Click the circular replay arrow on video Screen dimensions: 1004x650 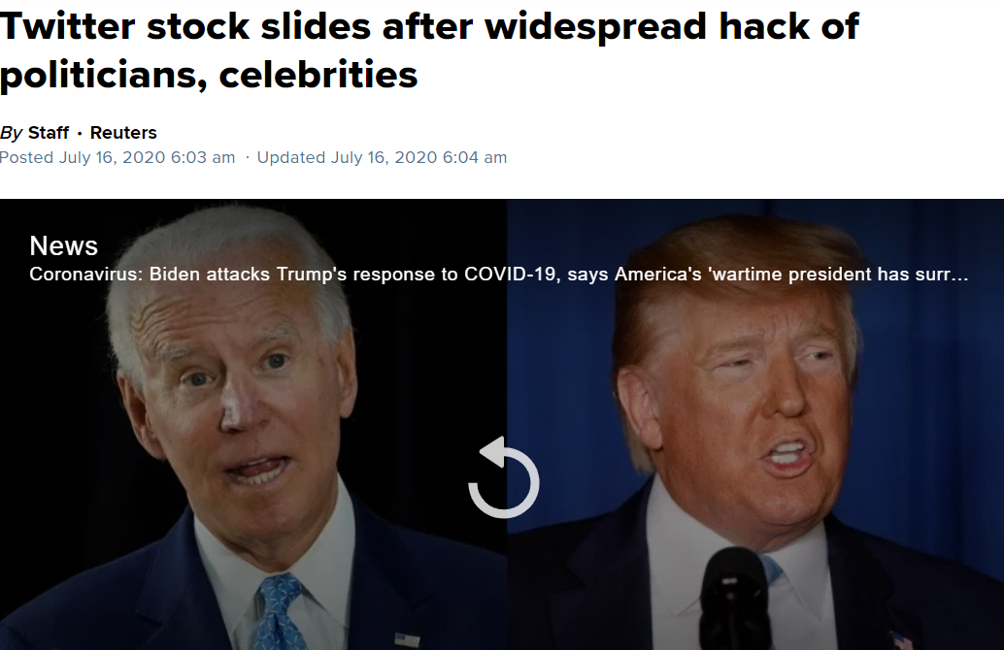tap(503, 477)
